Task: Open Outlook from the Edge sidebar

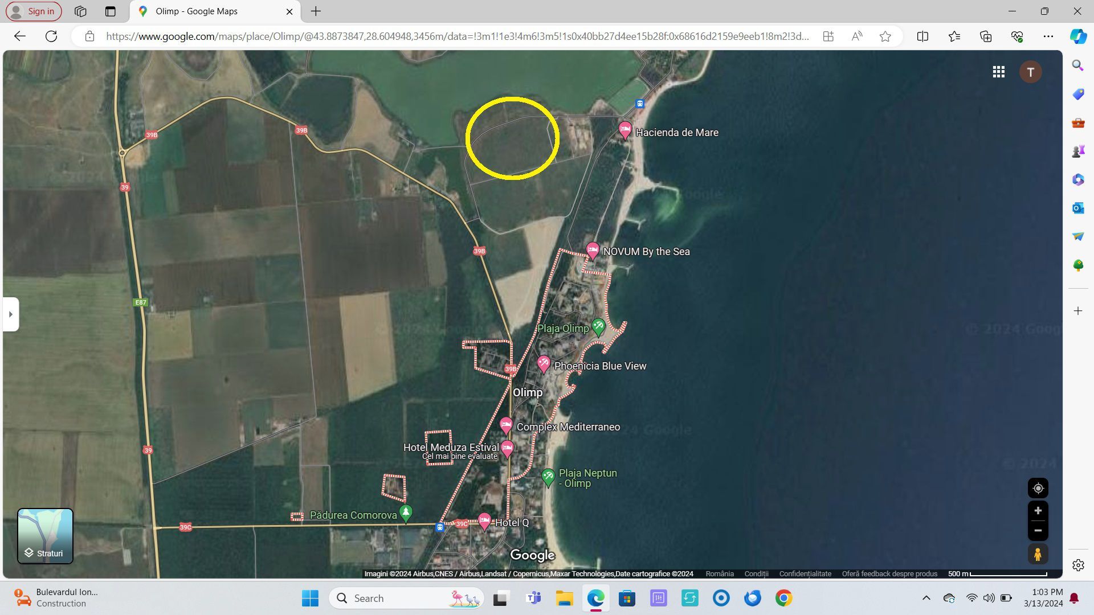Action: [x=1077, y=208]
